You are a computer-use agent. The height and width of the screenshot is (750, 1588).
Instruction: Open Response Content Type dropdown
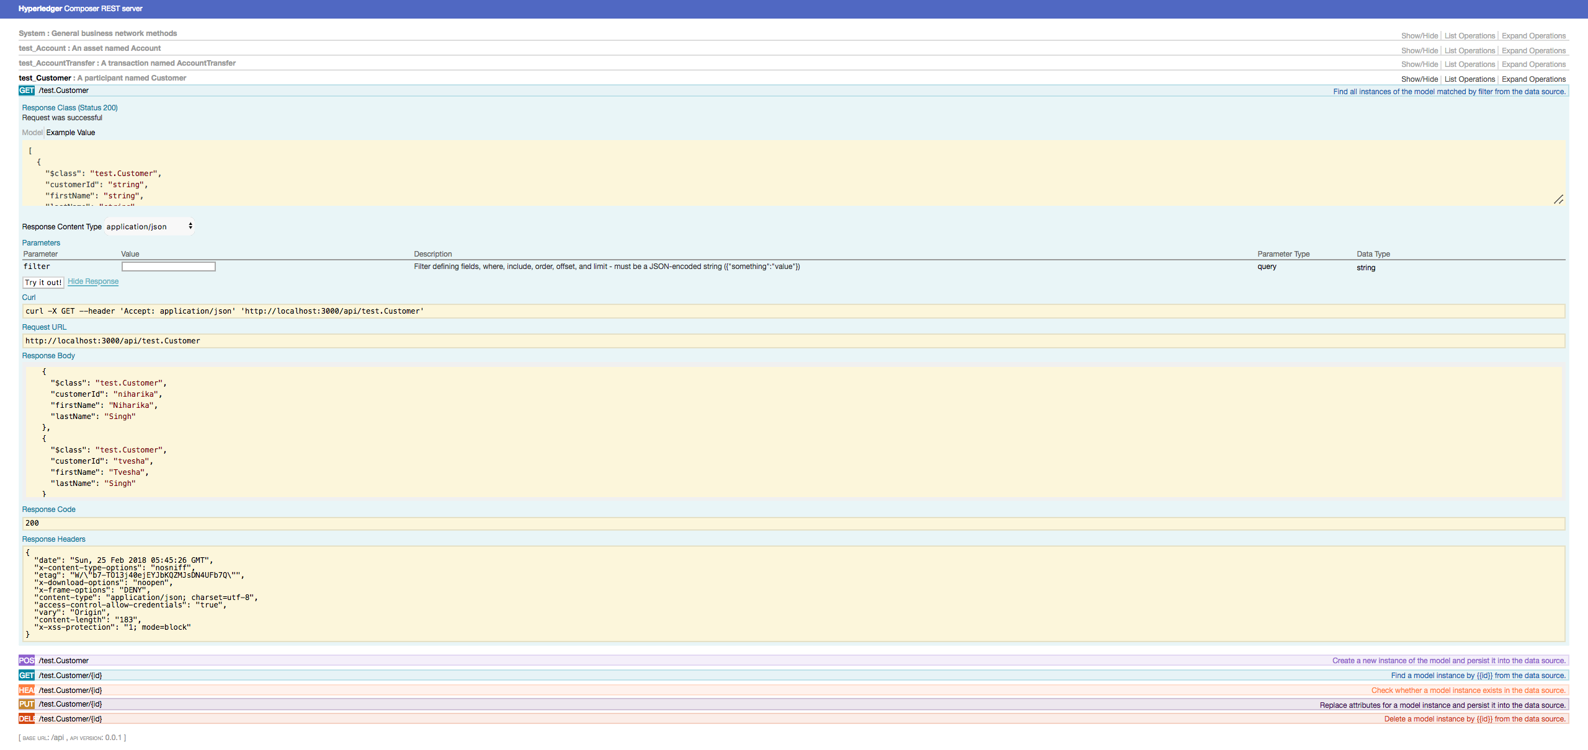[149, 227]
